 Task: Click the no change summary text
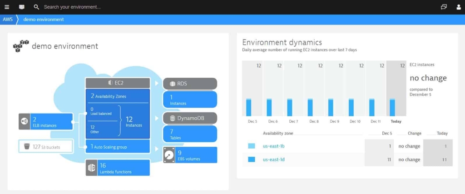pos(428,78)
